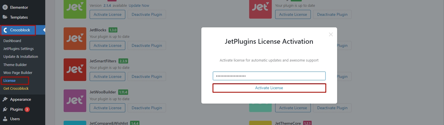Image resolution: width=444 pixels, height=125 pixels.
Task: Click the JetSmartFilters red plugin icon
Action: coord(75,70)
